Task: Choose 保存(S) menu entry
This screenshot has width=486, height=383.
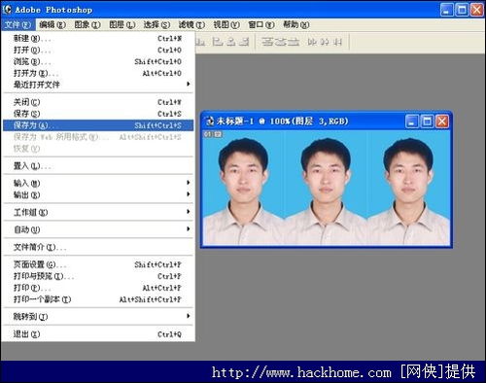Action: [98, 114]
